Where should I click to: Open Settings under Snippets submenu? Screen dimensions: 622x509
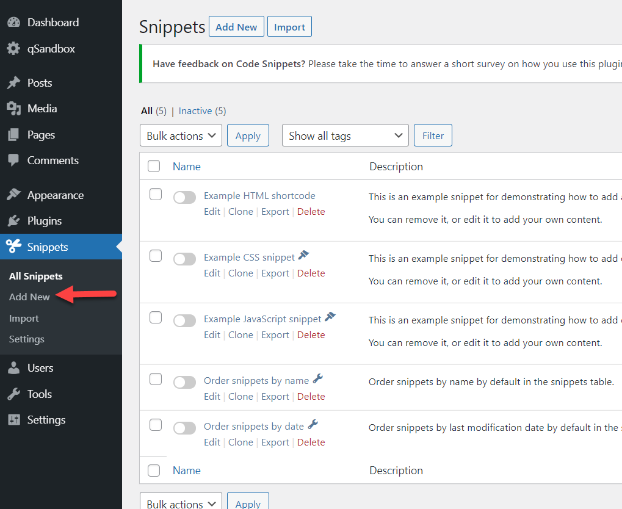pos(27,339)
